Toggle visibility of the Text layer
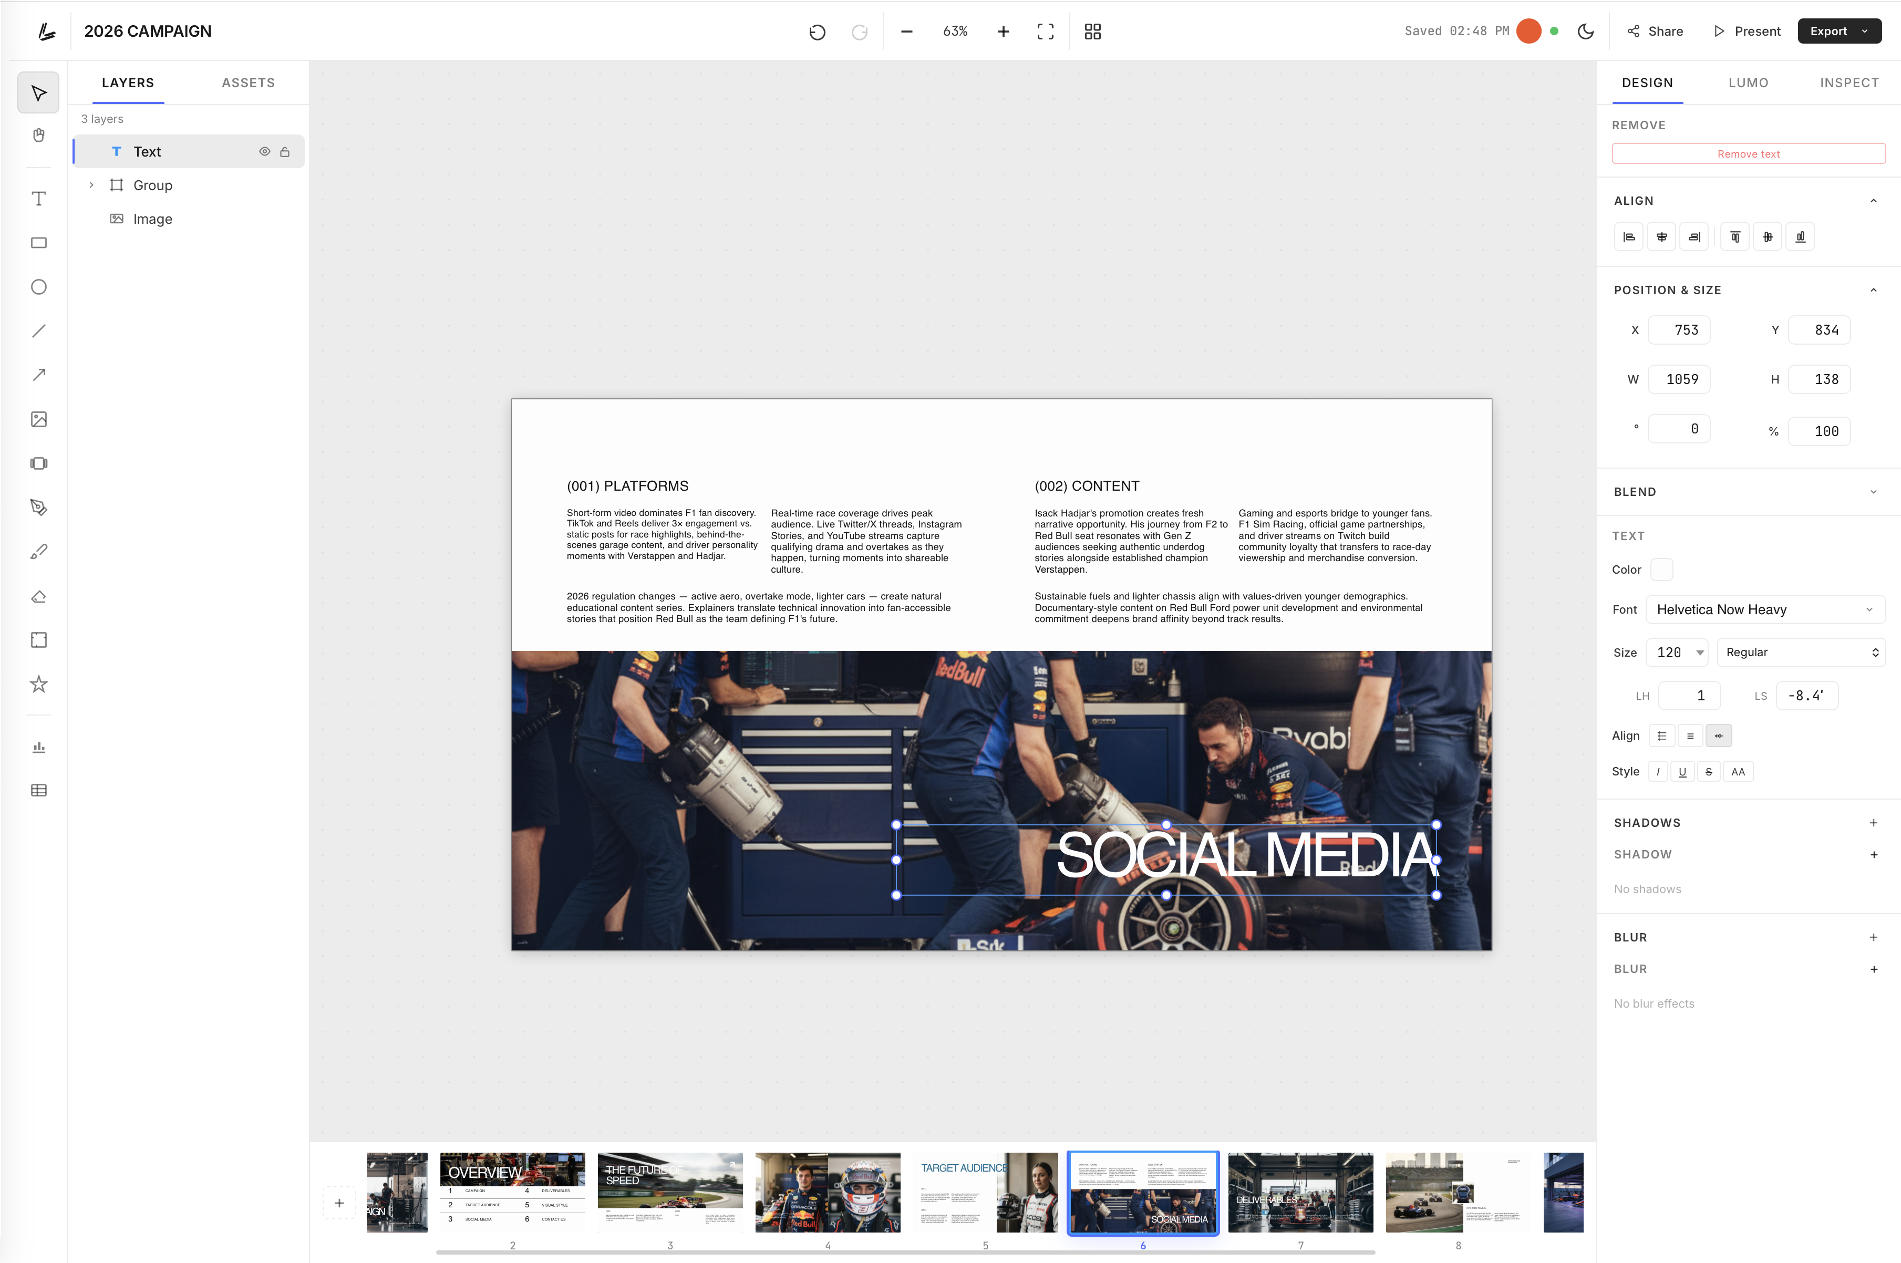 click(264, 151)
